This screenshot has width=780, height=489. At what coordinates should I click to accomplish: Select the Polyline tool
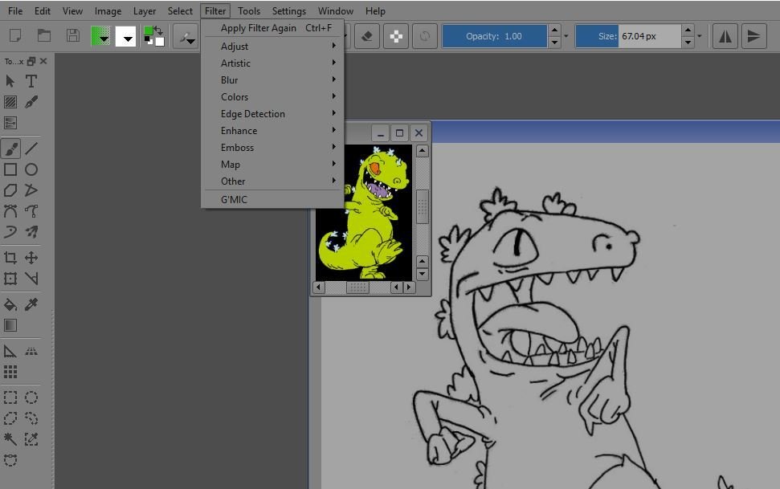31,190
